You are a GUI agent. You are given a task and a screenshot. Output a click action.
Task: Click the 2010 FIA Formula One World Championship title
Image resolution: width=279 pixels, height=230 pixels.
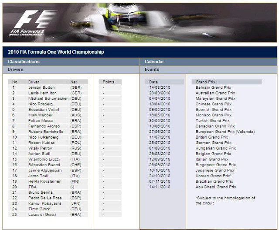[56, 52]
